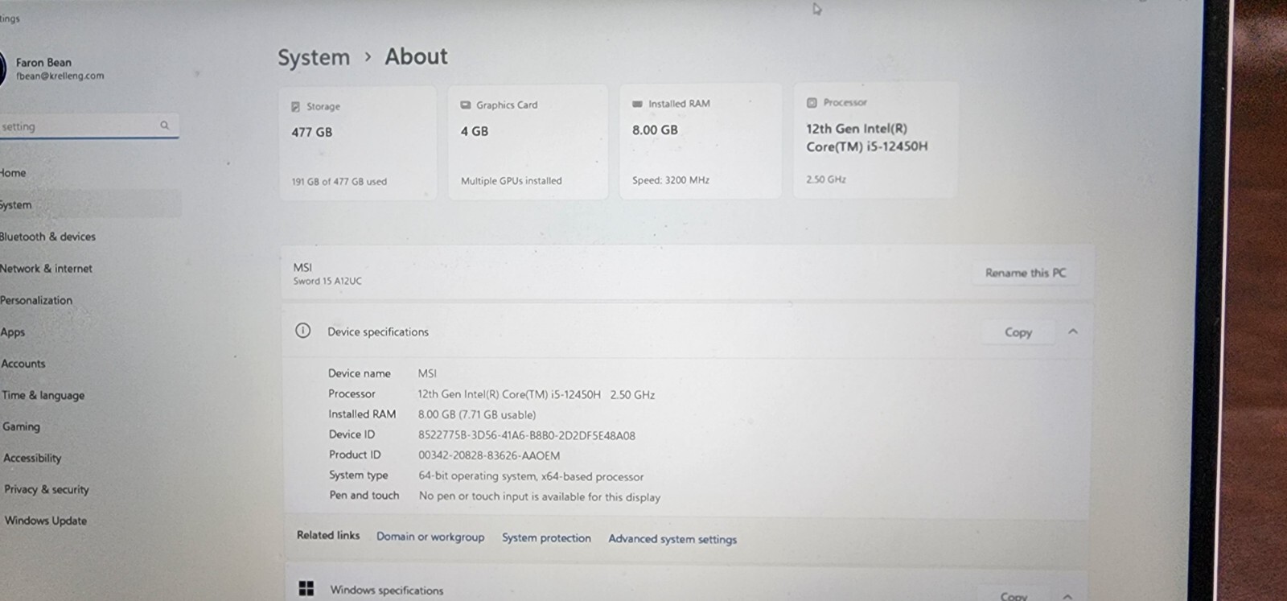1287x601 pixels.
Task: Open Personalization settings
Action: pyautogui.click(x=36, y=300)
